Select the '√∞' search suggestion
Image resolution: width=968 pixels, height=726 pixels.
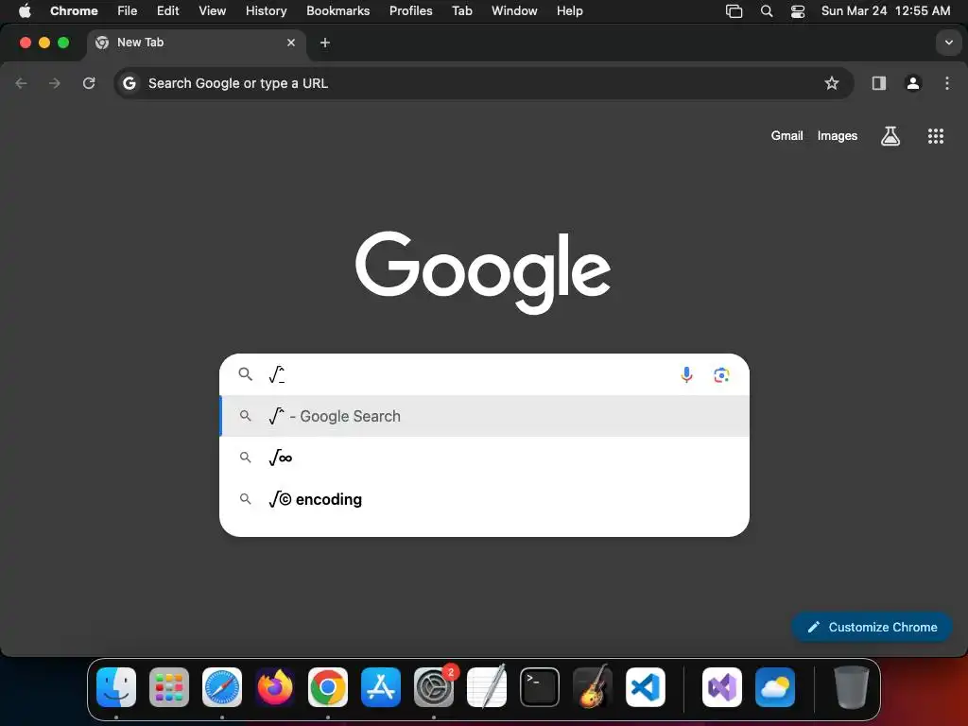pyautogui.click(x=484, y=458)
